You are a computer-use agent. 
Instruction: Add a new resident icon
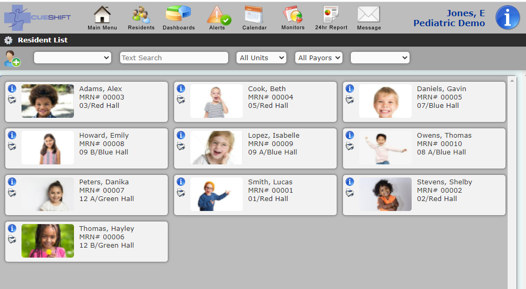click(13, 59)
